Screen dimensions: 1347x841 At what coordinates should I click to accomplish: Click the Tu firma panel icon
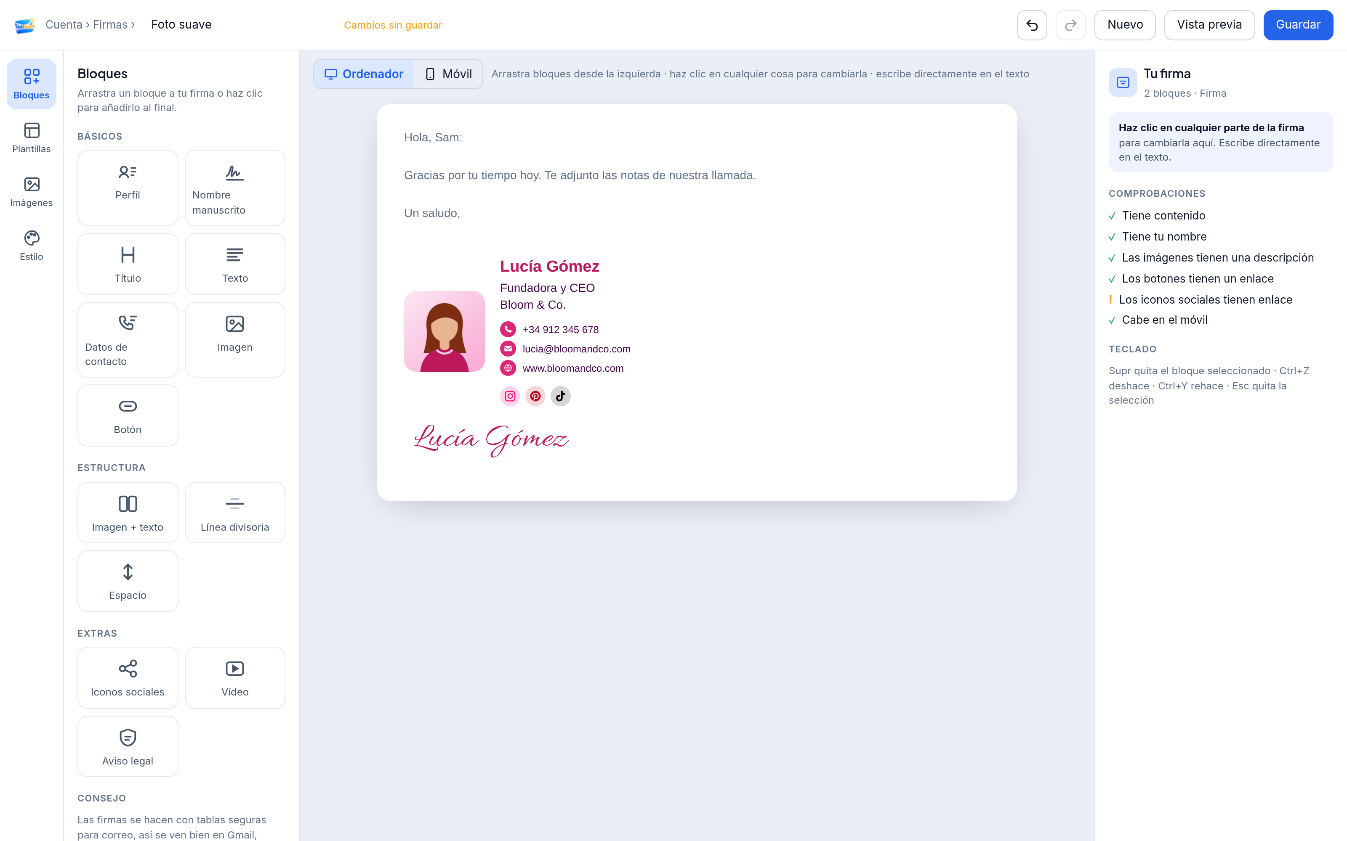pyautogui.click(x=1123, y=83)
